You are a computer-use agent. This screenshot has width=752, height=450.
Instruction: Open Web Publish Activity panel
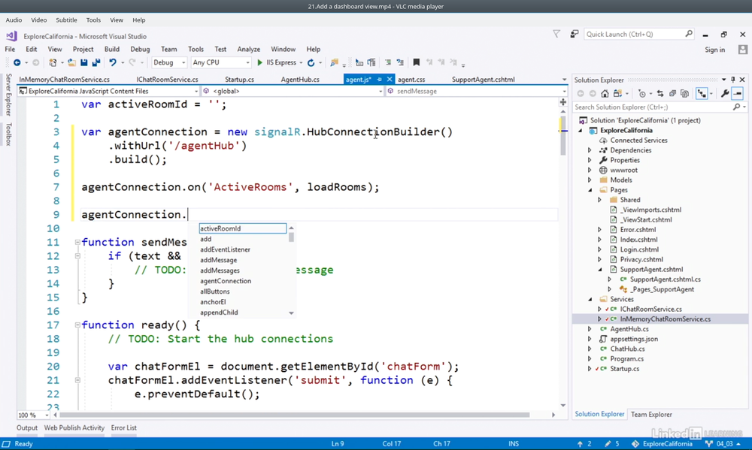point(74,428)
